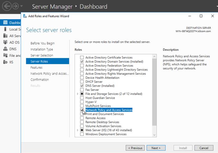This screenshot has height=153, width=218.
Task: Check Host Guardian Service box
Action: coord(82,98)
